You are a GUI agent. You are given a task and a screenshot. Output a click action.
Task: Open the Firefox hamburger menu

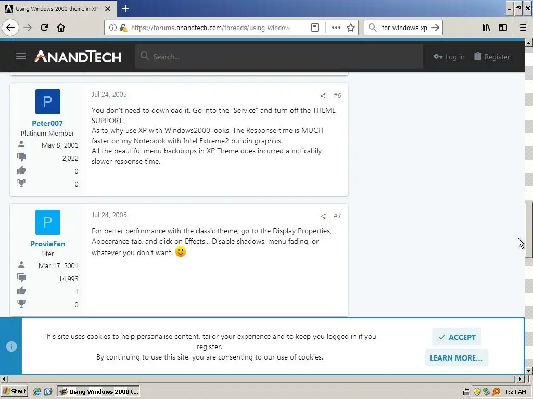pyautogui.click(x=523, y=28)
